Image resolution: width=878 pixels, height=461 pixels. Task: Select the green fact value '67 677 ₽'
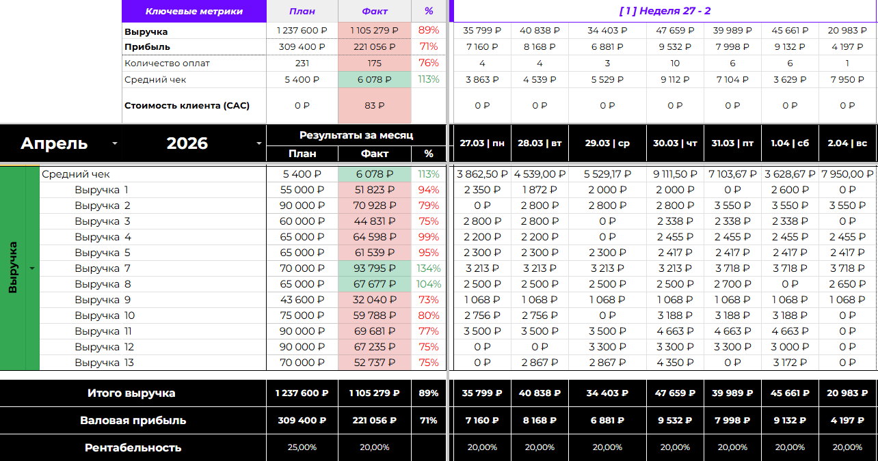[375, 284]
